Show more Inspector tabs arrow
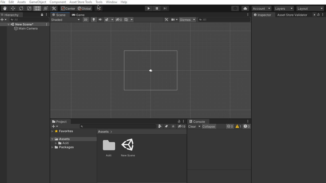This screenshot has width=326, height=183. click(x=314, y=15)
